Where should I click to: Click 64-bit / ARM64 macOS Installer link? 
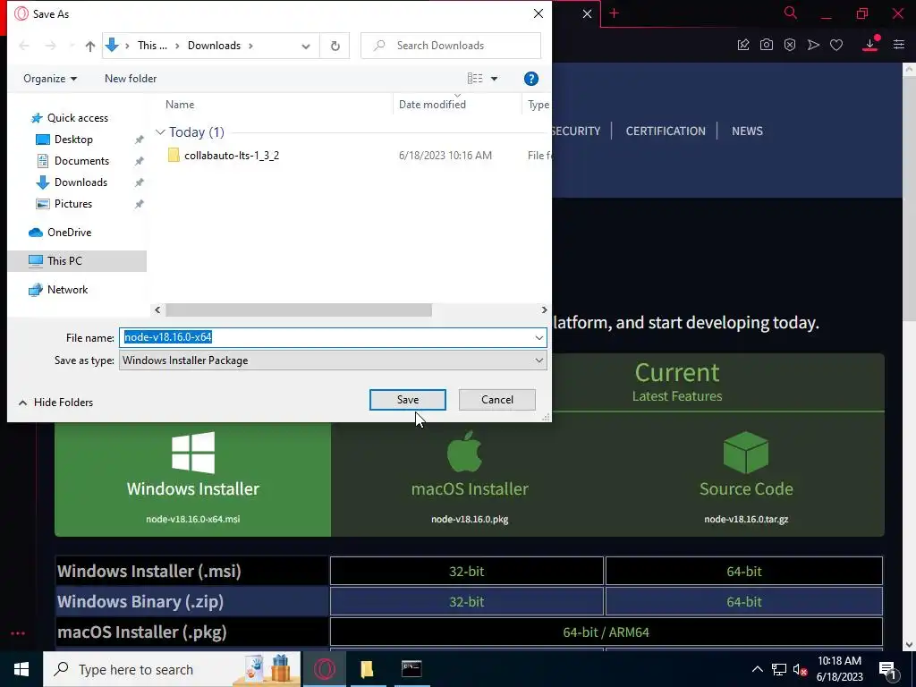tap(606, 632)
